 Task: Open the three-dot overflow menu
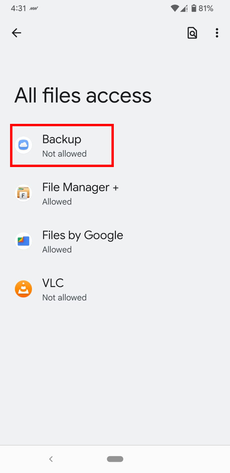coord(217,33)
